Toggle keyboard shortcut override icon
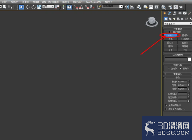 69,7
